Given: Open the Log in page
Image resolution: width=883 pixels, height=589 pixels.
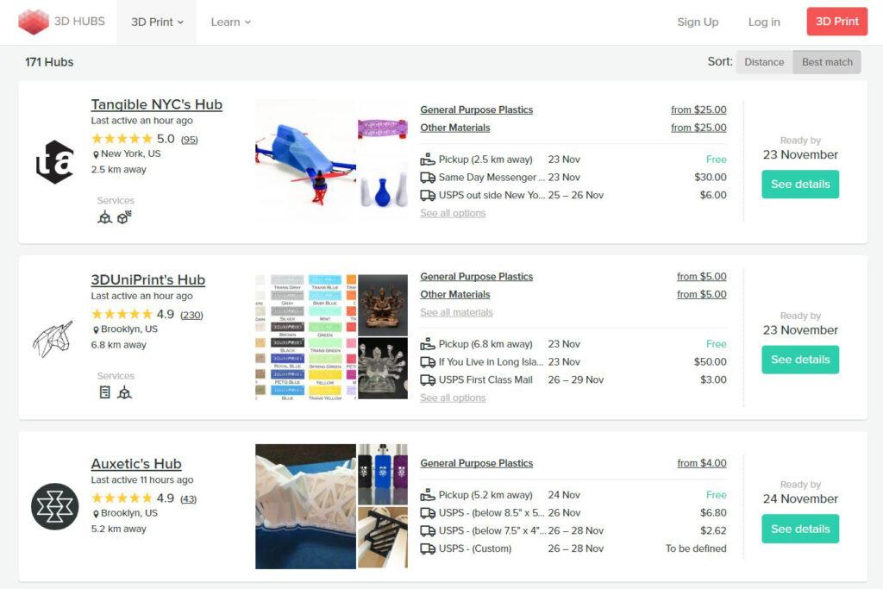Looking at the screenshot, I should pyautogui.click(x=764, y=22).
